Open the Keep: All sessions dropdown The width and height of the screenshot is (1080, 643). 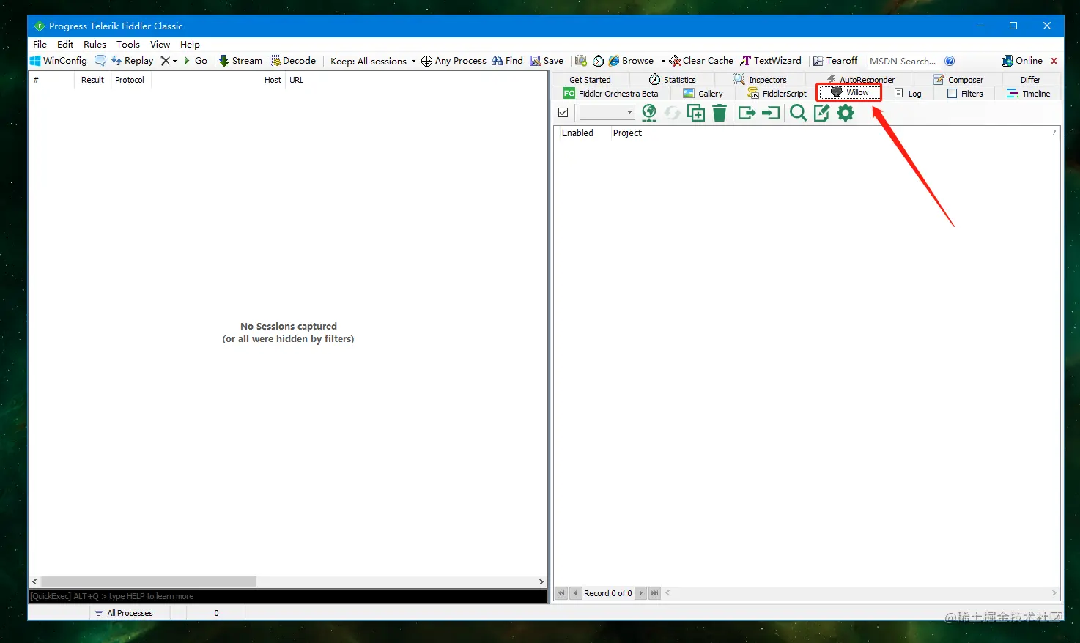(373, 61)
